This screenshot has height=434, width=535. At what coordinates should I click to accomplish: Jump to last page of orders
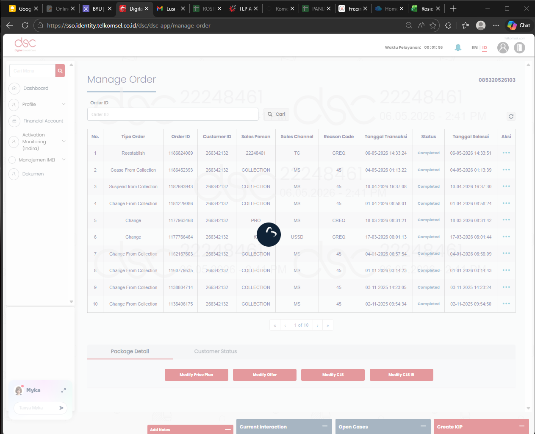[328, 325]
